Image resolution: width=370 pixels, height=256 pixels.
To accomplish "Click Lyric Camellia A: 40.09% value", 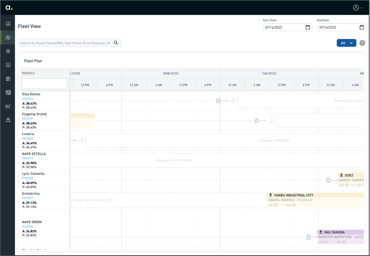I will tap(30, 183).
